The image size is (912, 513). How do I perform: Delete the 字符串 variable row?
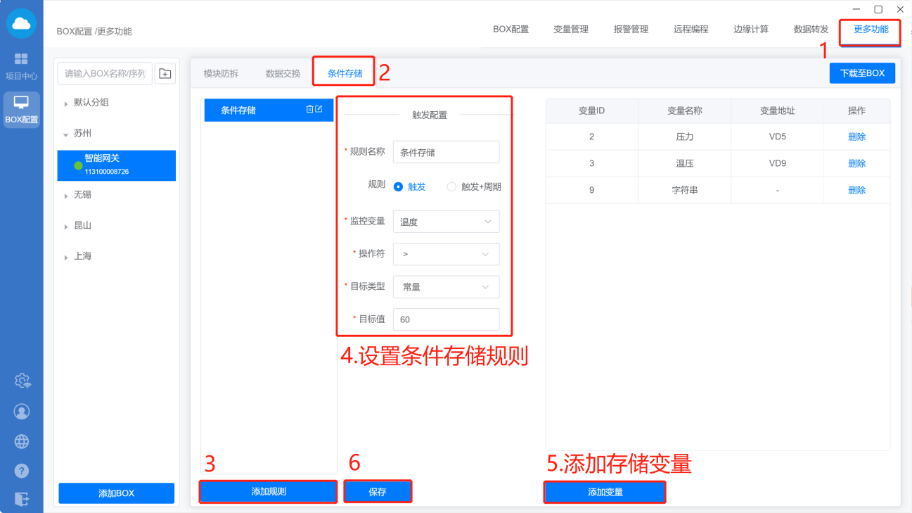click(x=856, y=190)
